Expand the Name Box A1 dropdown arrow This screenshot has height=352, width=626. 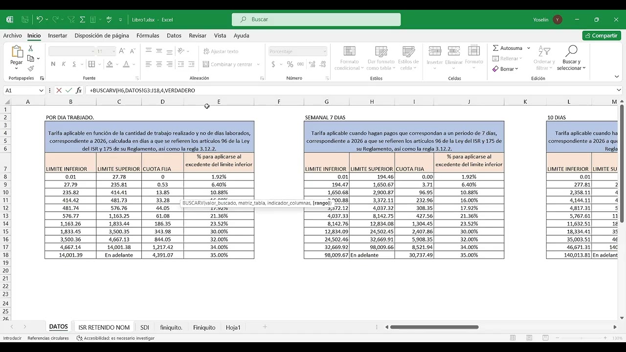click(x=41, y=90)
